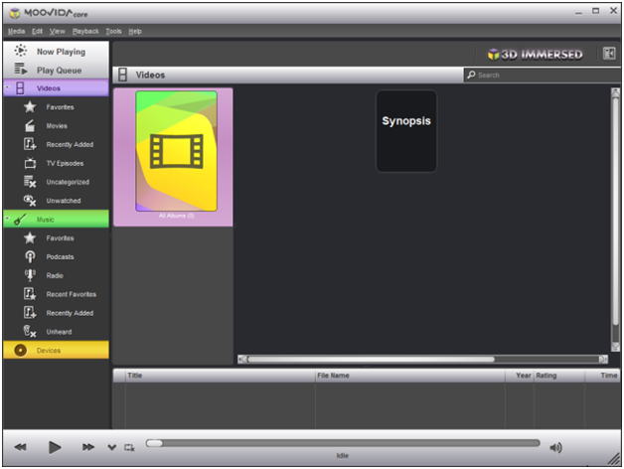Image resolution: width=624 pixels, height=469 pixels.
Task: Open playback options dropdown arrow
Action: click(112, 447)
